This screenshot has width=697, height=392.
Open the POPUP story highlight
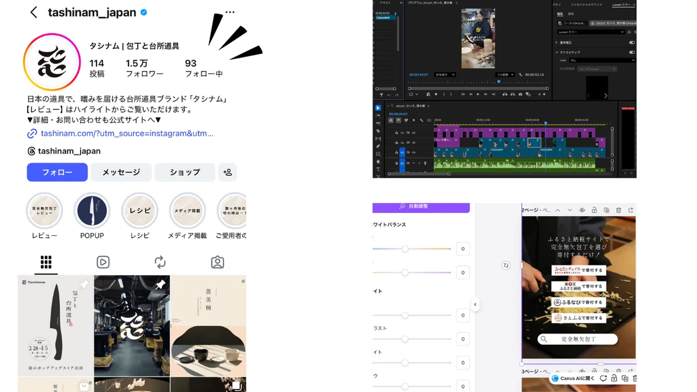point(92,211)
